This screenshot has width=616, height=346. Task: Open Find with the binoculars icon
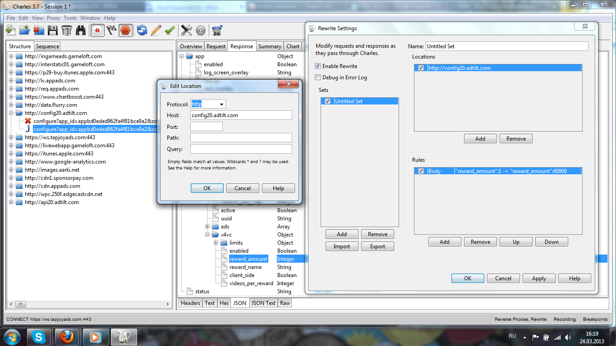coord(81,30)
